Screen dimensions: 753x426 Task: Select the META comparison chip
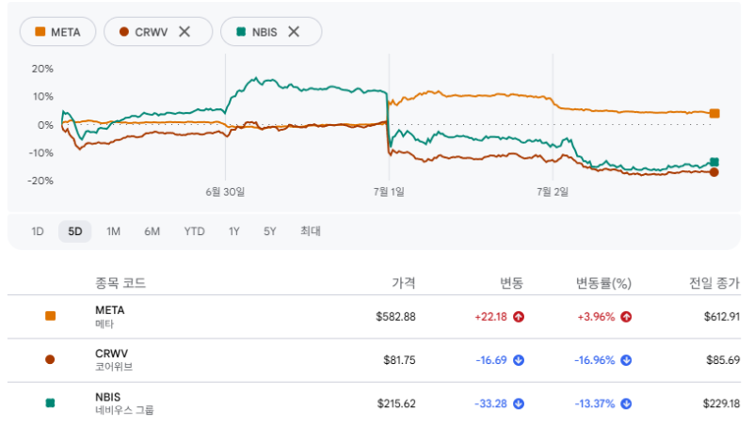(57, 32)
